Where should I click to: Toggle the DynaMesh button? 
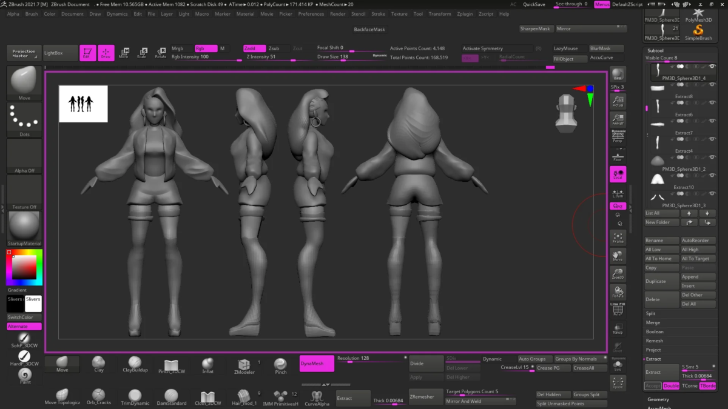click(317, 364)
